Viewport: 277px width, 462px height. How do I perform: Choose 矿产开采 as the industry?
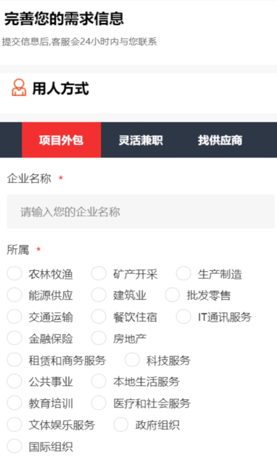[98, 273]
